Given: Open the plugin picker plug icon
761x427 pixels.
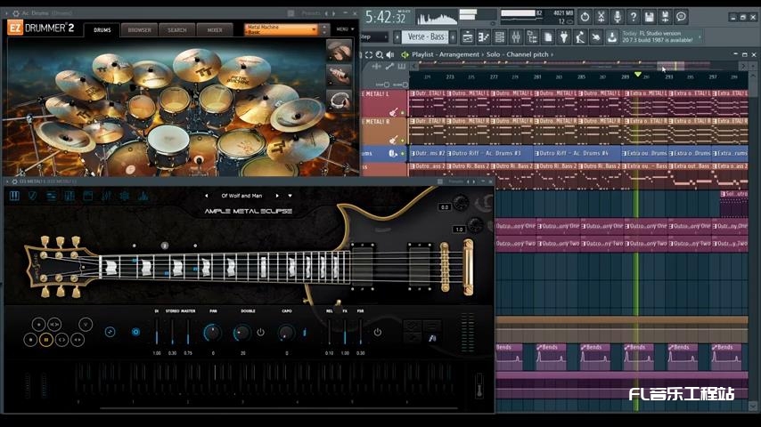Looking at the screenshot, I should (x=563, y=36).
